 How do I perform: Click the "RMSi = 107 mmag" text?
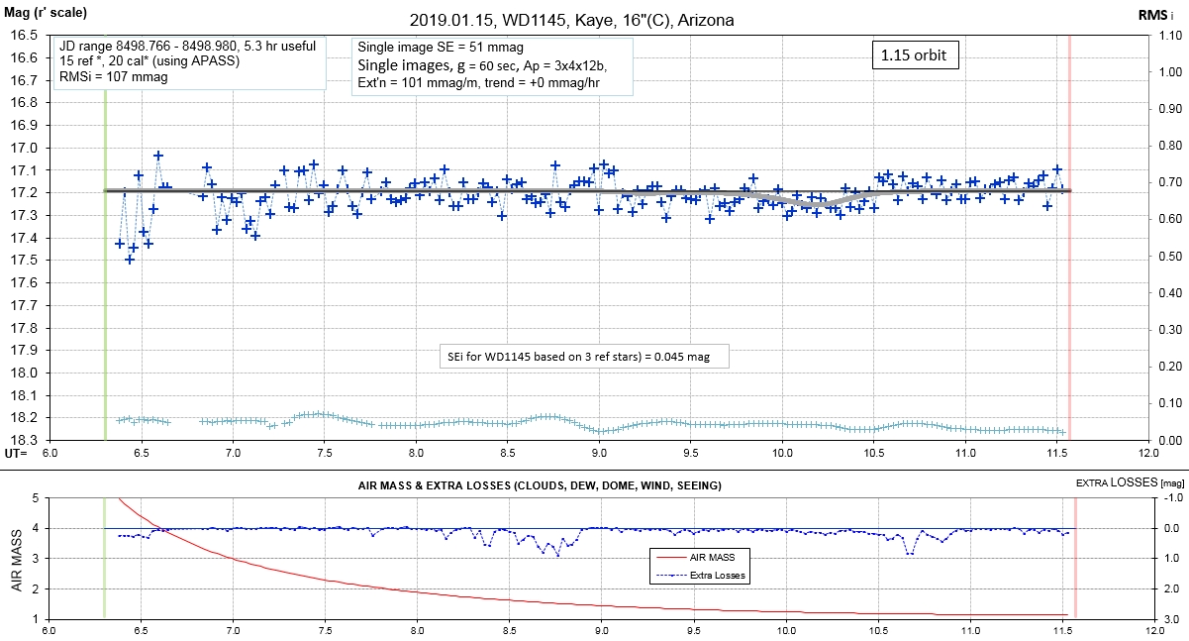click(100, 76)
